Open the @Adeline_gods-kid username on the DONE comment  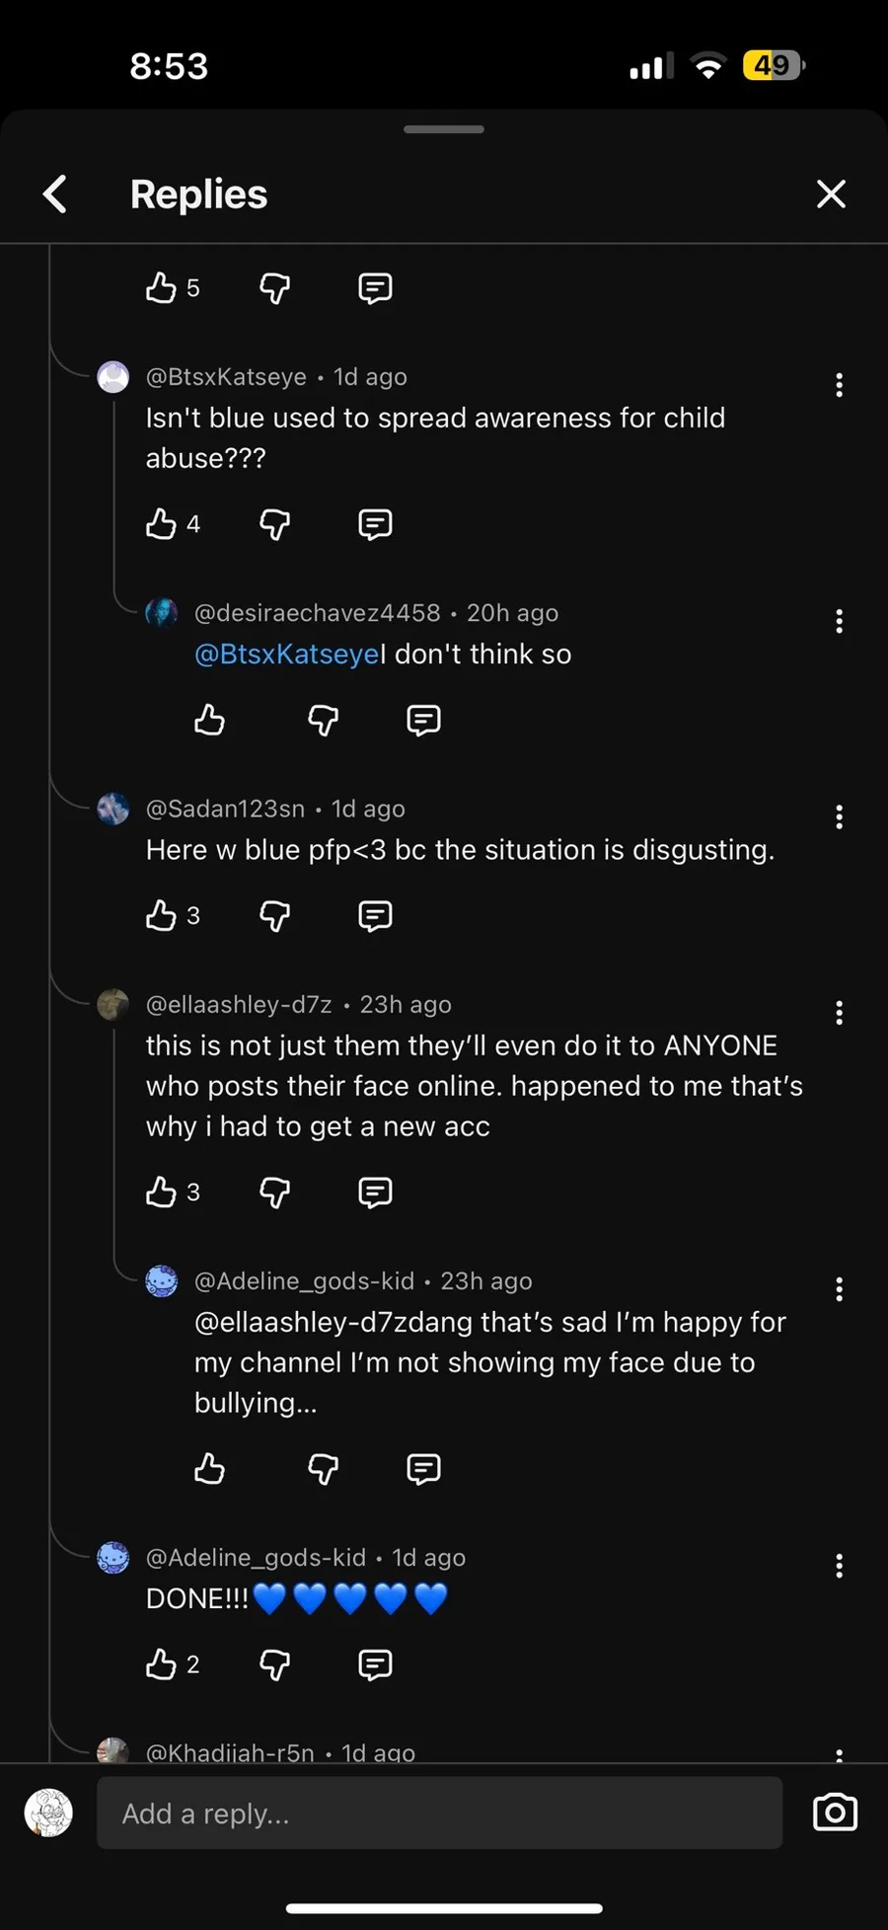[x=256, y=1558]
